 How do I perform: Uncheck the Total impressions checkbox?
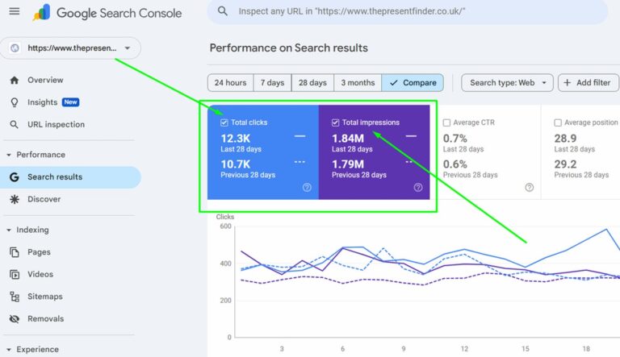pyautogui.click(x=336, y=122)
